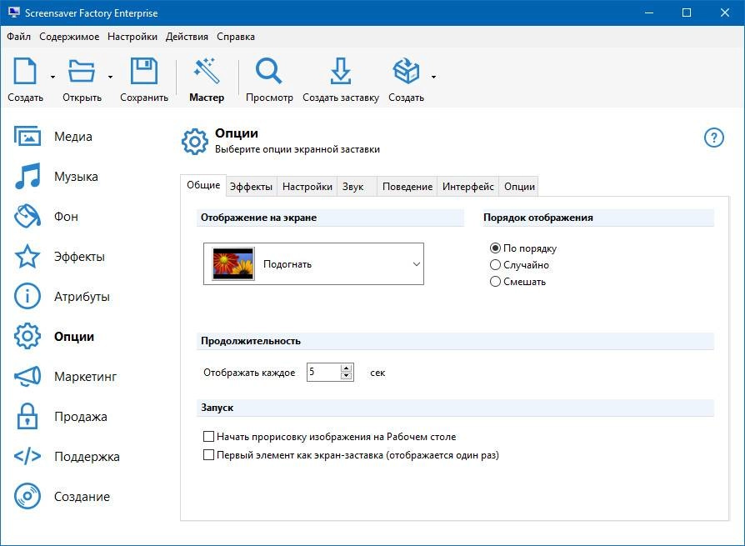Launch the Мастер wizard wand icon
The height and width of the screenshot is (546, 745).
pyautogui.click(x=206, y=71)
